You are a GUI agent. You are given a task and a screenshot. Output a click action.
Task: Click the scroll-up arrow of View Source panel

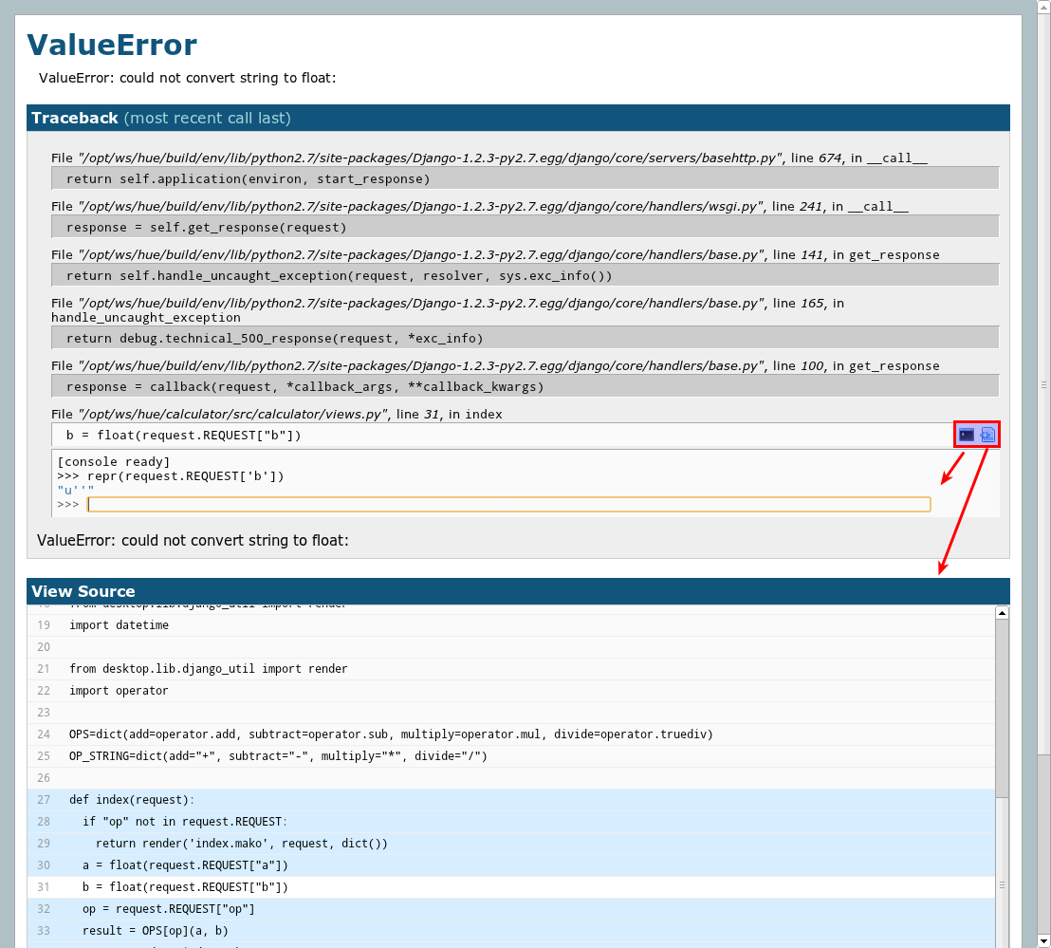tap(1002, 613)
